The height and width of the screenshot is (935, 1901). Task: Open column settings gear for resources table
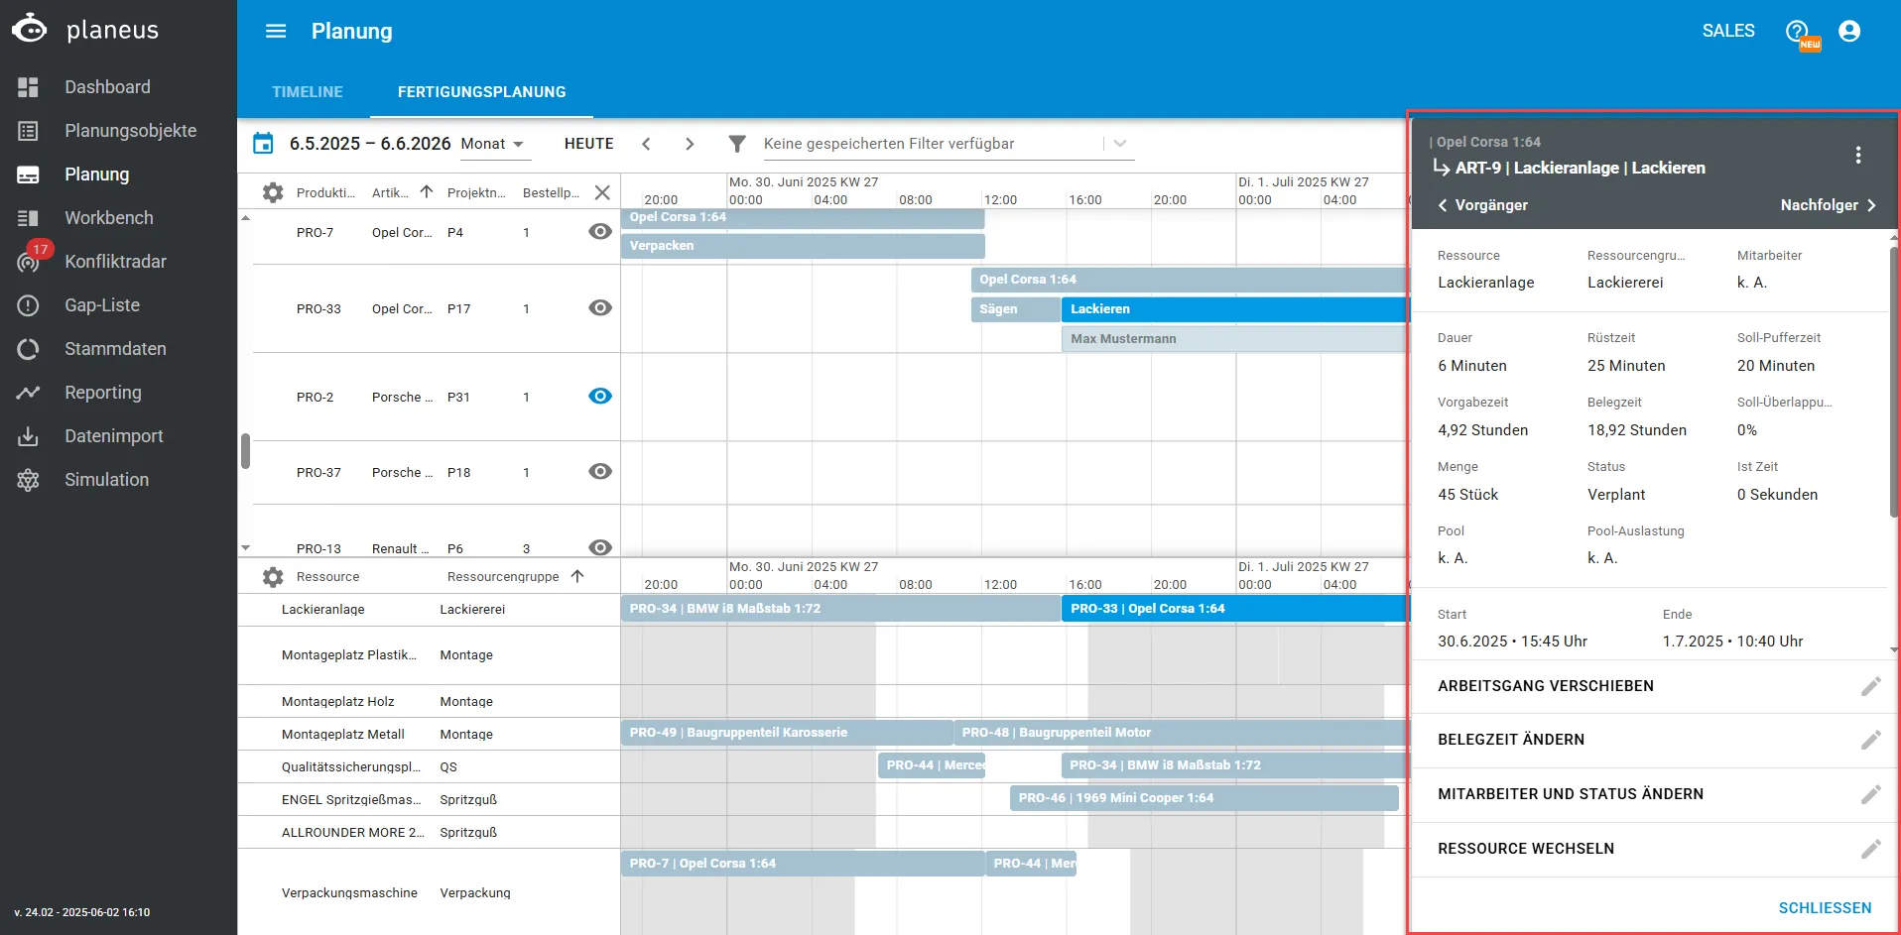273,576
